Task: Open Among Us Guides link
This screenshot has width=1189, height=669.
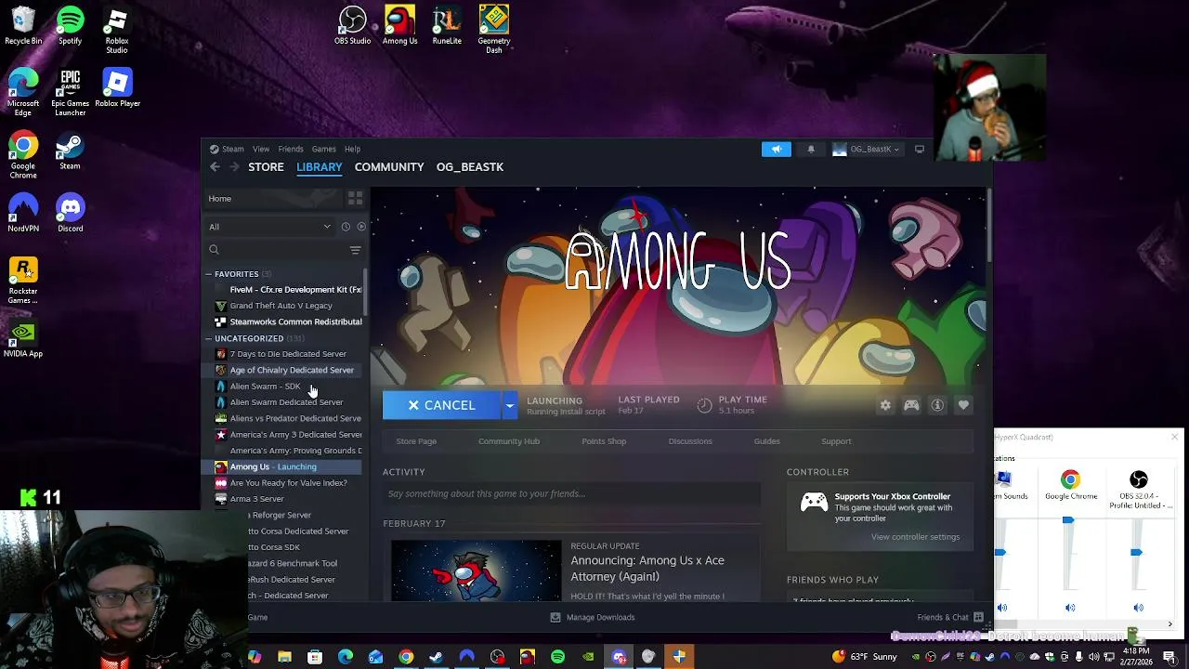Action: [766, 441]
